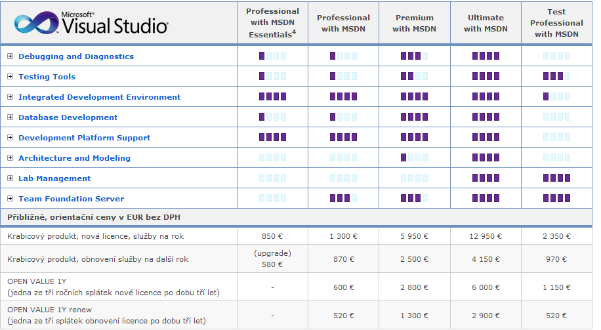The image size is (601, 330).
Task: Expand the Debugging and Diagnostics row
Action: point(10,56)
